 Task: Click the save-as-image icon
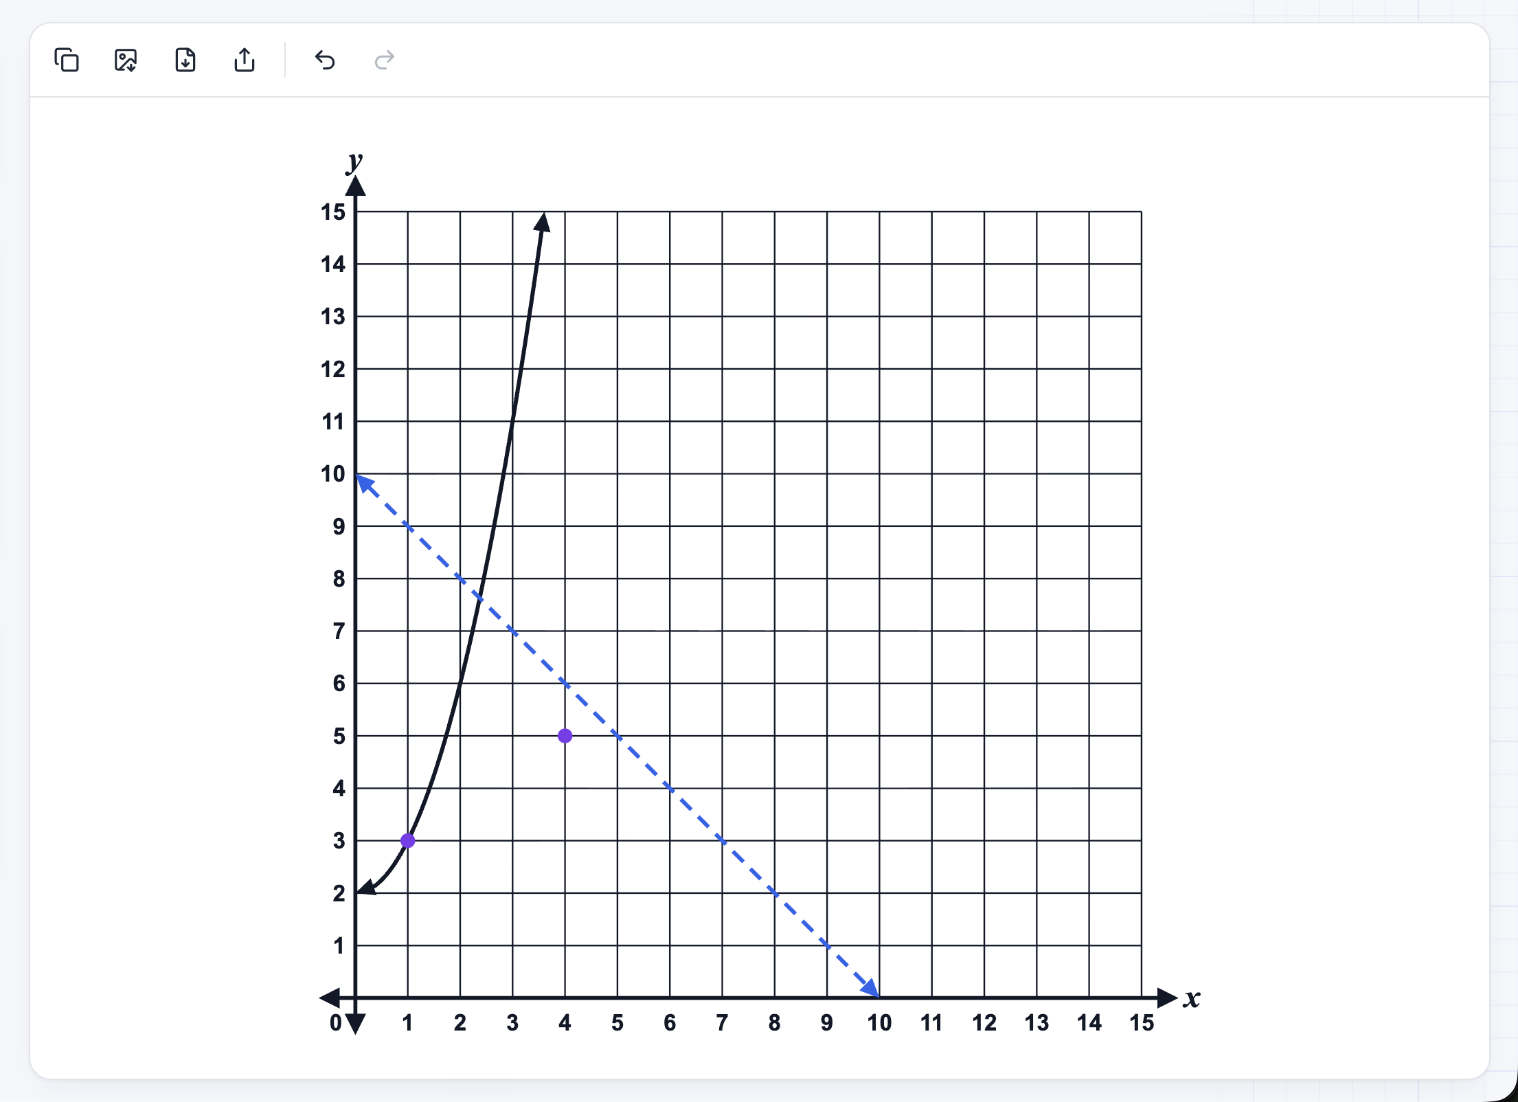point(126,60)
